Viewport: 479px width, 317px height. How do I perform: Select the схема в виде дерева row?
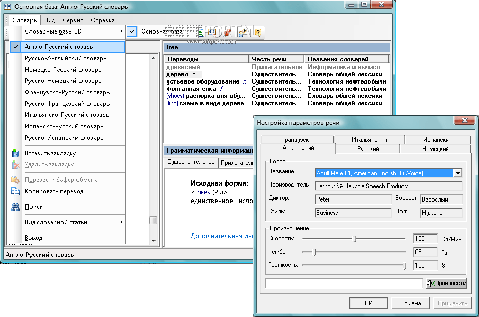(277, 103)
